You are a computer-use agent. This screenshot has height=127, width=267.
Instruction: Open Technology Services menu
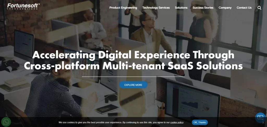156,8
